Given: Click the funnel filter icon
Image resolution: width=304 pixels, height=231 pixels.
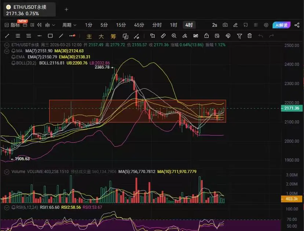Looking at the screenshot, I should pyautogui.click(x=239, y=36).
